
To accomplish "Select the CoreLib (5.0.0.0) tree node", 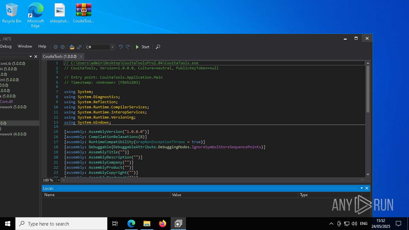I will [x=12, y=64].
